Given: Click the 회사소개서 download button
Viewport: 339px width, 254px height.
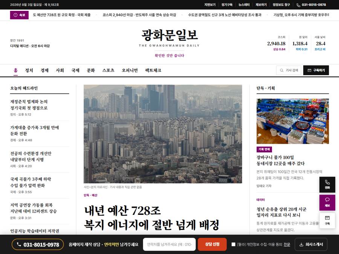Looking at the screenshot, I should pyautogui.click(x=311, y=245).
